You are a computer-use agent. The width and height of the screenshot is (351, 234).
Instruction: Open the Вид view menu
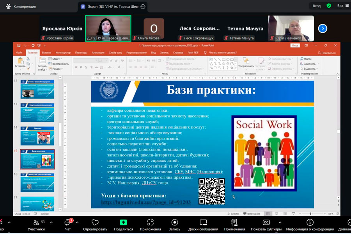[x=340, y=6]
